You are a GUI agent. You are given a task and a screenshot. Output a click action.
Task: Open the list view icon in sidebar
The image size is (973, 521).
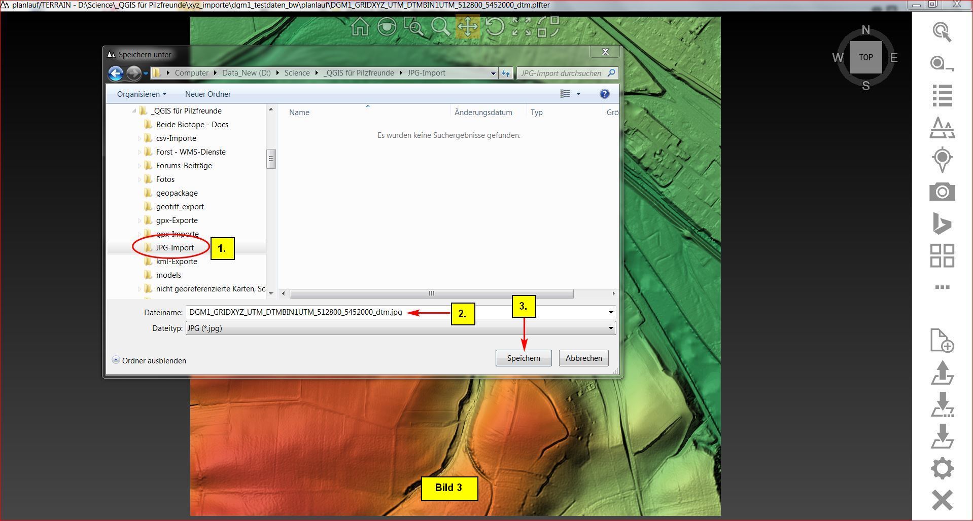[x=942, y=96]
